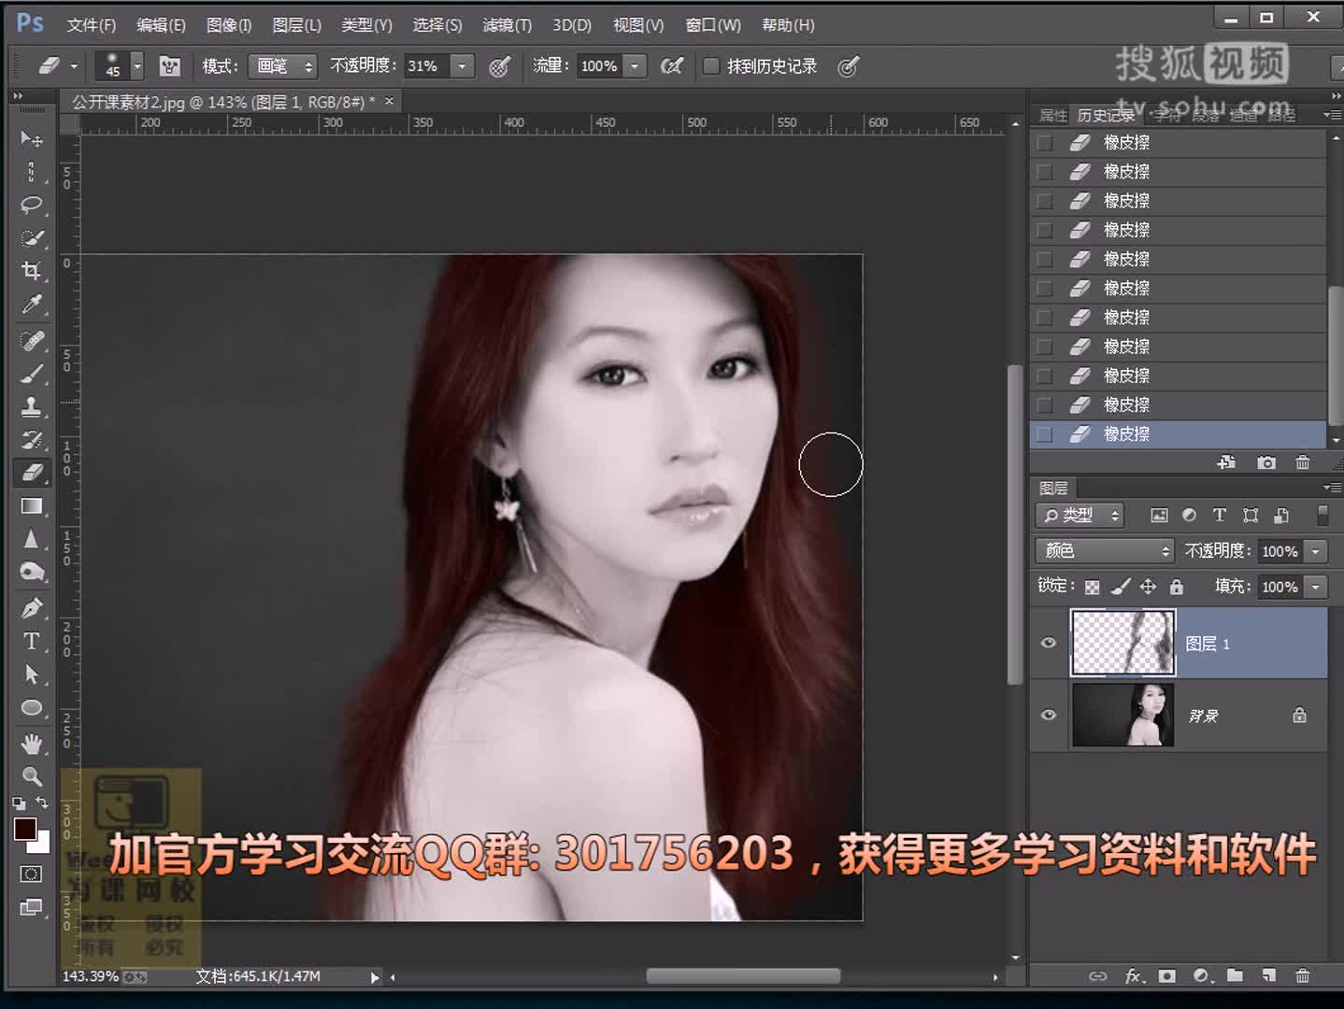Toggle lock transparent pixels
This screenshot has width=1344, height=1009.
(x=1092, y=587)
